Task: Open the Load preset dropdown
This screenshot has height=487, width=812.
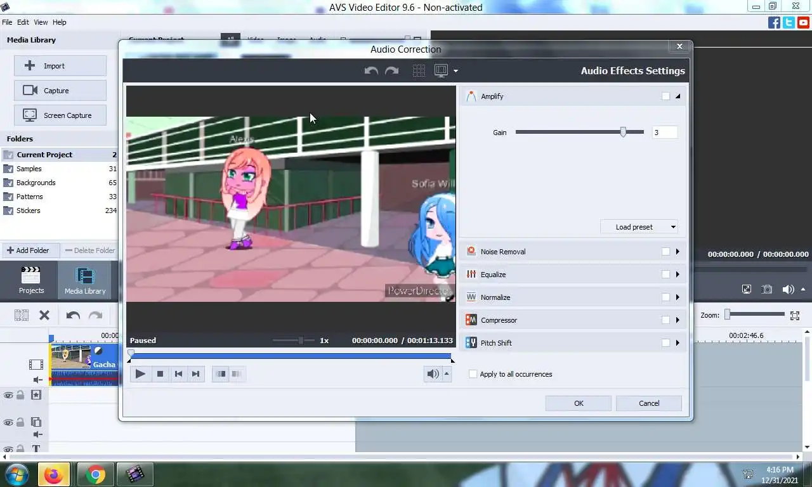Action: coord(639,227)
